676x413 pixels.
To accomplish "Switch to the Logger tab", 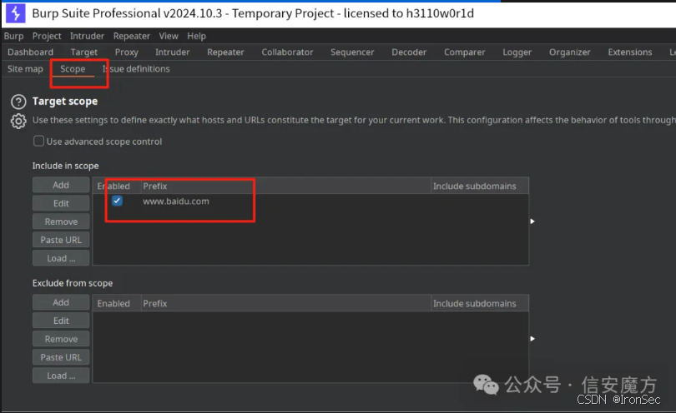I will click(x=517, y=52).
